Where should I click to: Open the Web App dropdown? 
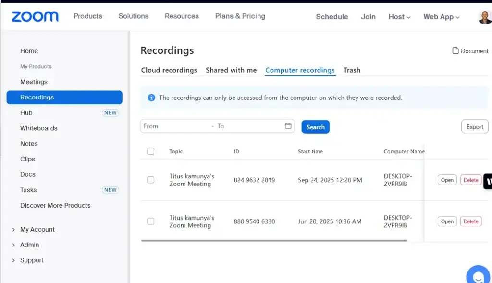click(x=441, y=17)
